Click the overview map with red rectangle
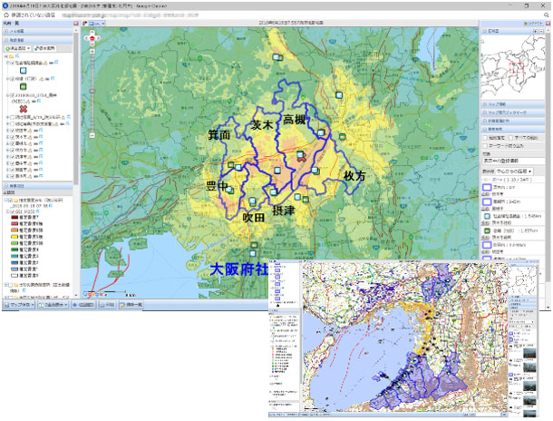553x421 pixels. [513, 67]
